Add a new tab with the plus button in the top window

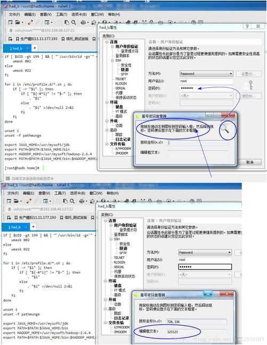click(x=35, y=48)
